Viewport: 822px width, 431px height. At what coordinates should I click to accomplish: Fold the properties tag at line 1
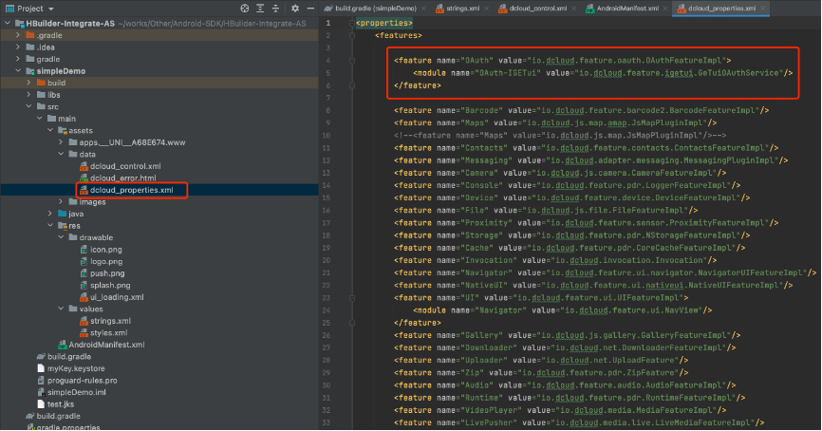[352, 23]
